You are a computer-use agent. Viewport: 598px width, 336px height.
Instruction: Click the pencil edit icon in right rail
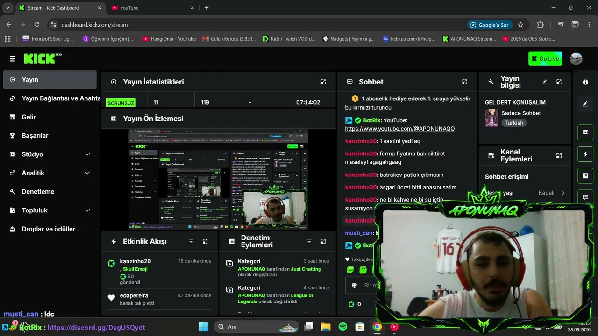pyautogui.click(x=585, y=104)
